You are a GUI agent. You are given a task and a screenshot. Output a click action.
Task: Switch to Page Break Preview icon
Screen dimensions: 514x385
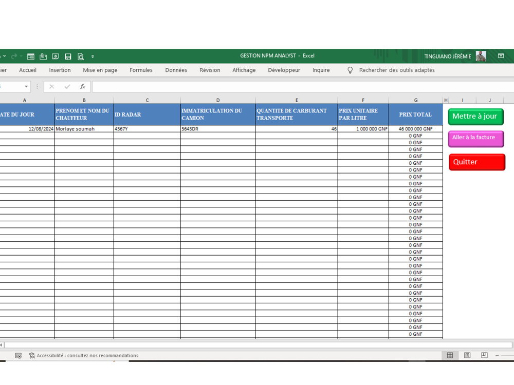tap(485, 355)
